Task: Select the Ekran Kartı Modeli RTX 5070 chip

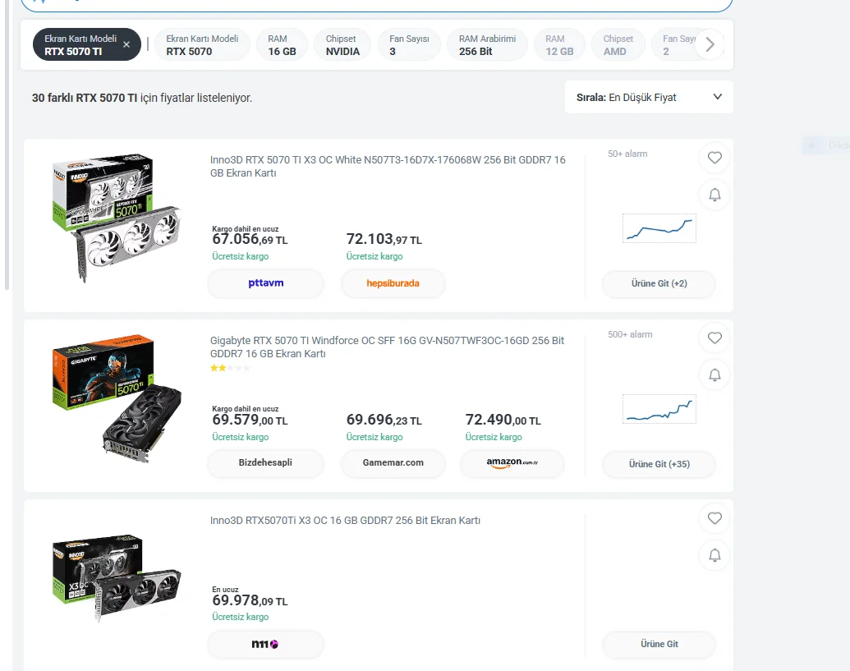Action: click(x=202, y=45)
